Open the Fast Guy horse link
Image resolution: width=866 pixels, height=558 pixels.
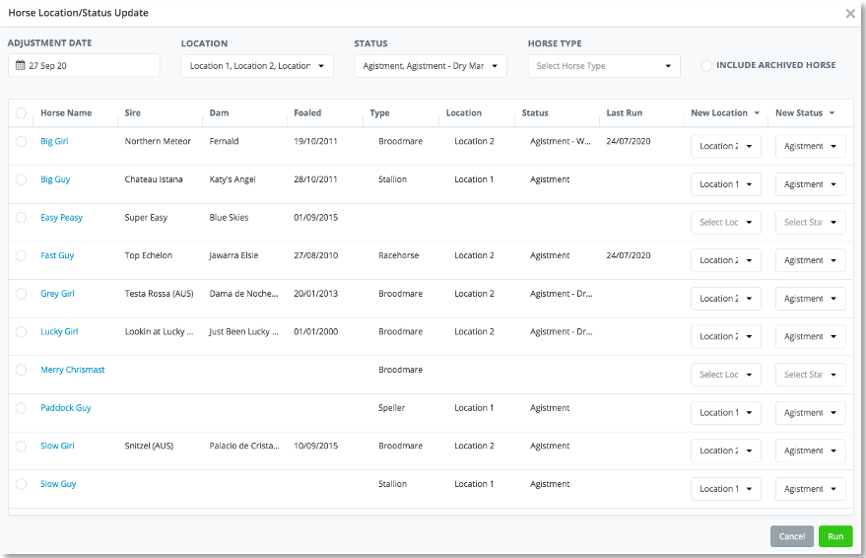click(x=57, y=255)
